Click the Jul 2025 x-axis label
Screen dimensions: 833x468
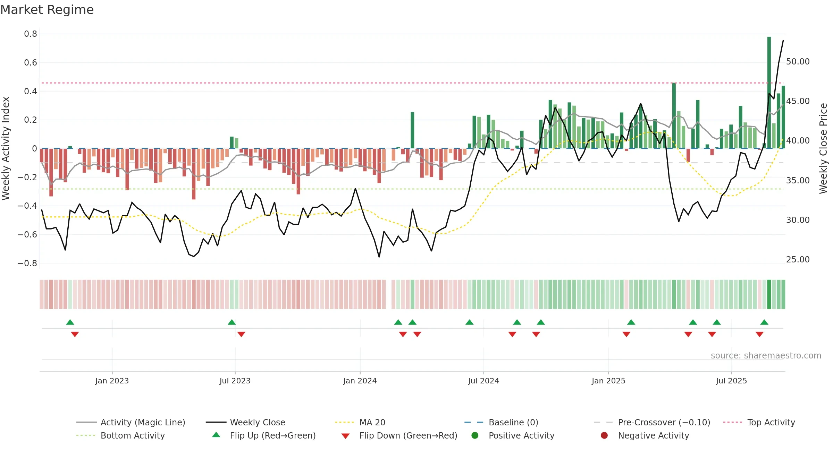[731, 381]
